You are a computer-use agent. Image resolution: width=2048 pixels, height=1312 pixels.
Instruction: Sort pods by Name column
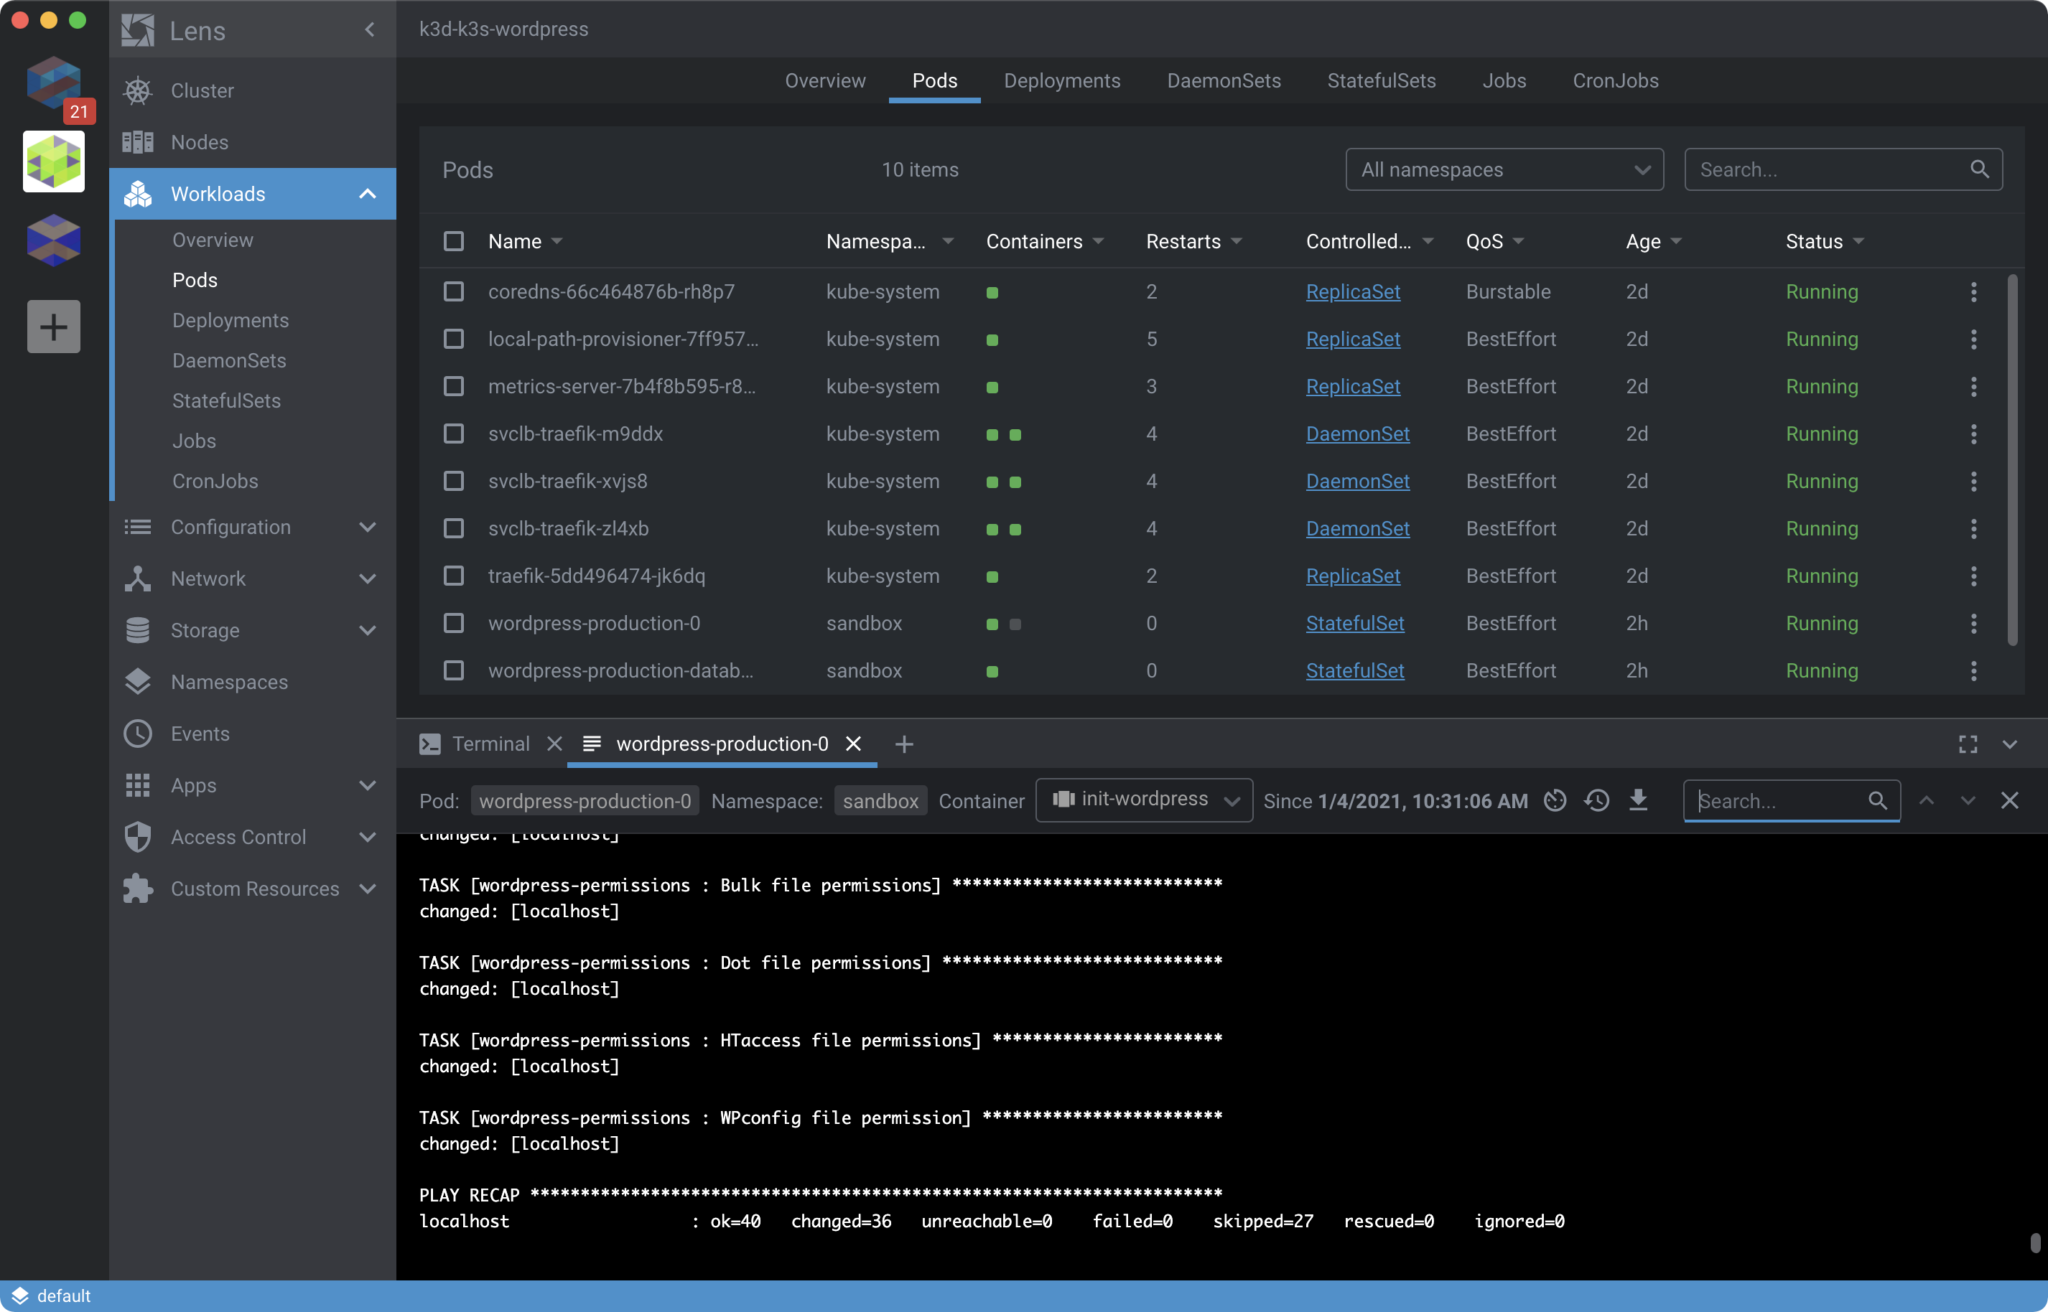(525, 241)
